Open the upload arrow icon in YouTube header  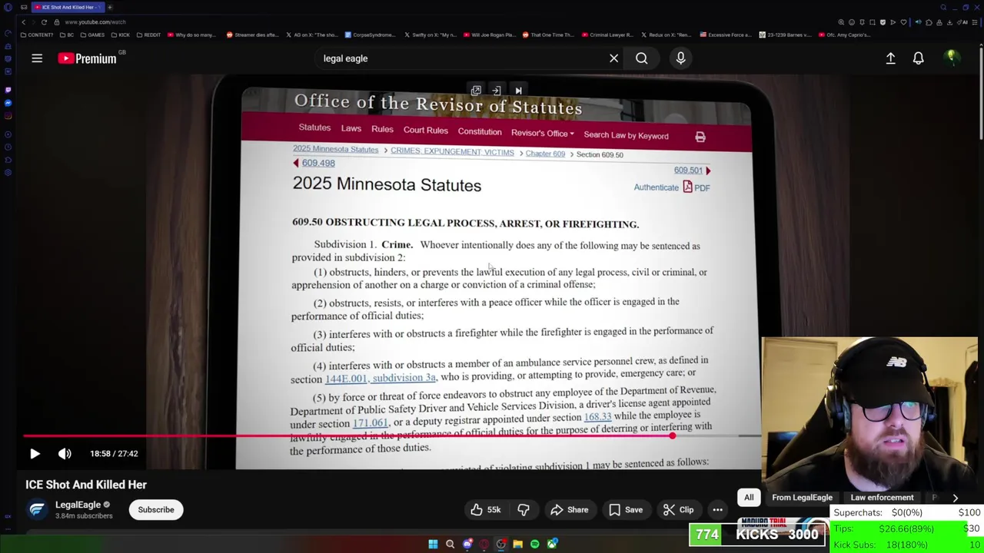(890, 58)
